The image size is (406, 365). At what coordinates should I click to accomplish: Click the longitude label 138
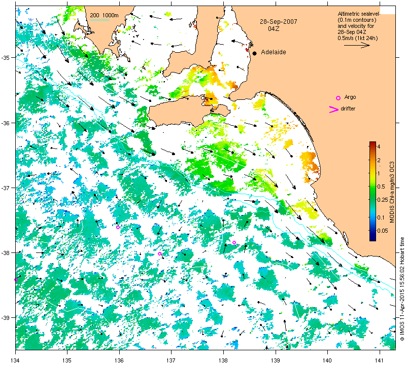pyautogui.click(x=223, y=360)
